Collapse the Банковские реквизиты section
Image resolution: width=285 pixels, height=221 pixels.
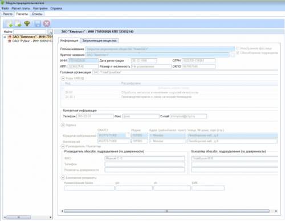tap(63, 178)
